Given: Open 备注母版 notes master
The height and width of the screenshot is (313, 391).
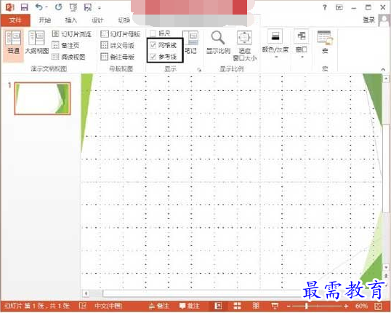Looking at the screenshot, I should tap(117, 57).
